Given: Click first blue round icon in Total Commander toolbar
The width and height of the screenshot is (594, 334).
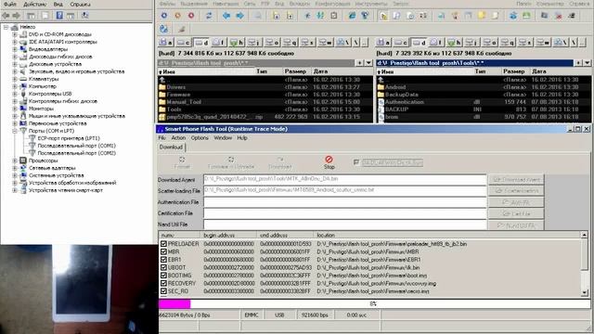Looking at the screenshot, I should (x=164, y=16).
